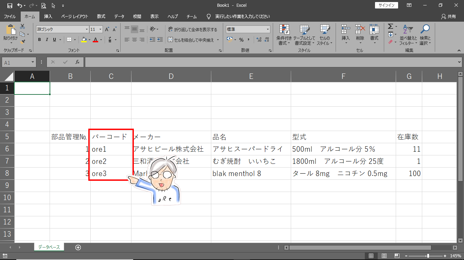Increase the cell indent

(160, 40)
